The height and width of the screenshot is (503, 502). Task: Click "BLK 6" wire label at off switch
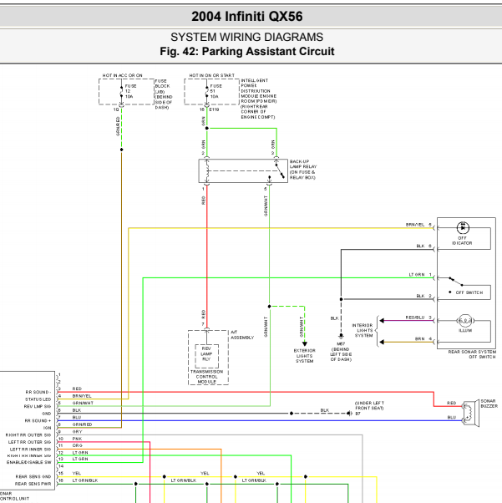point(423,246)
